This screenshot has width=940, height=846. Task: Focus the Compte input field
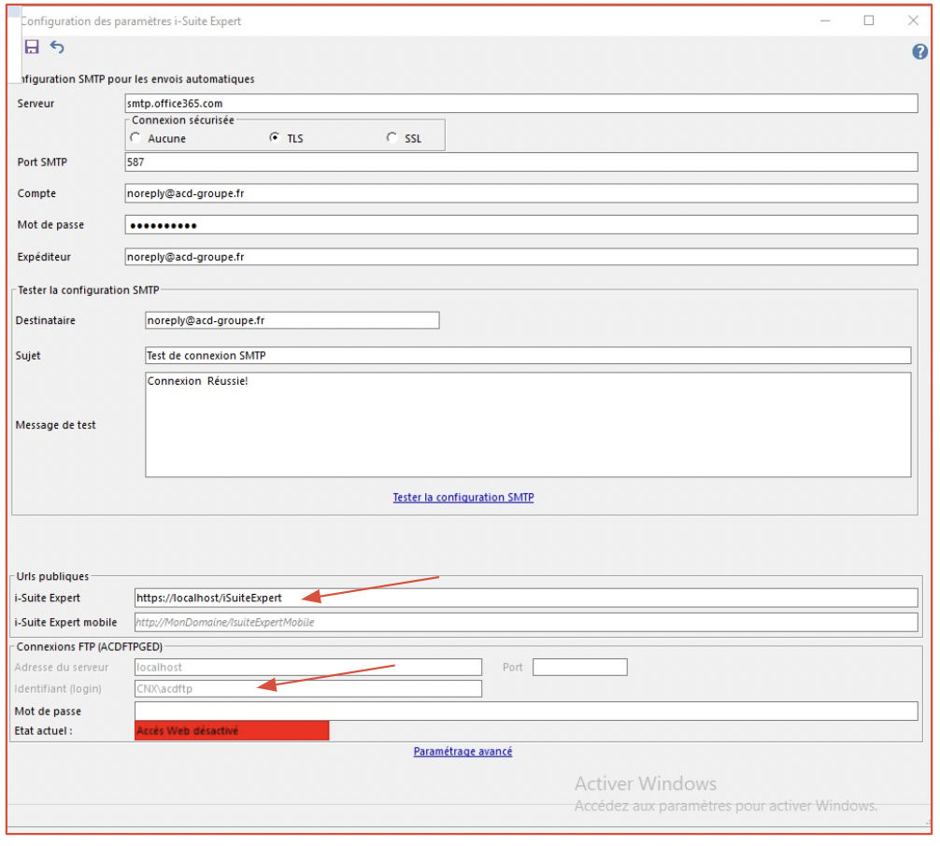(x=521, y=193)
